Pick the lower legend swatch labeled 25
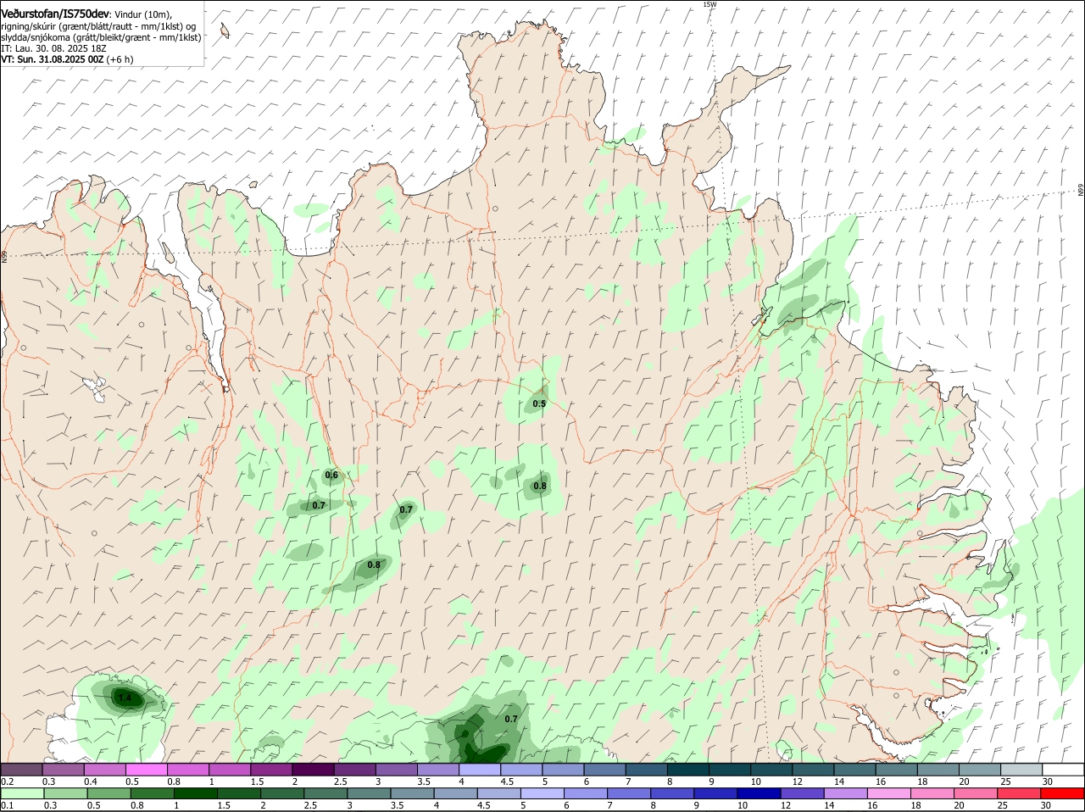1085x812 pixels. 1021,793
